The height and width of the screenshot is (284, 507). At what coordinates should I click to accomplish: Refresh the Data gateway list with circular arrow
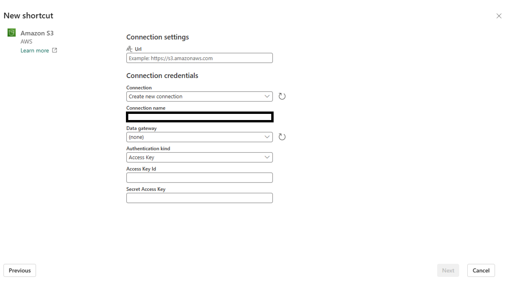pyautogui.click(x=282, y=137)
